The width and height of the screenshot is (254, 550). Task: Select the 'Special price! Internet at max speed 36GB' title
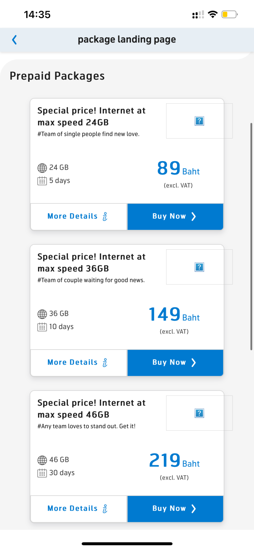click(x=92, y=263)
